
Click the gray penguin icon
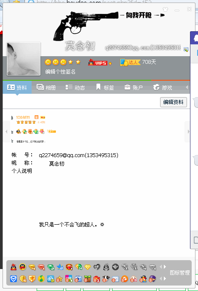pyautogui.click(x=106, y=267)
